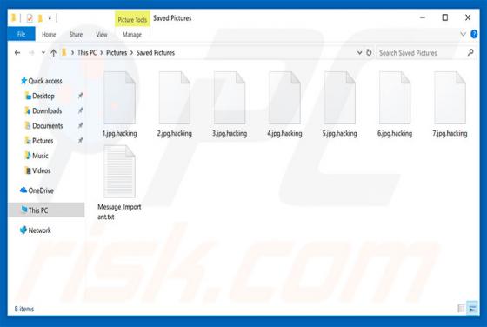
Task: Click the Back navigation arrow
Action: pos(17,53)
